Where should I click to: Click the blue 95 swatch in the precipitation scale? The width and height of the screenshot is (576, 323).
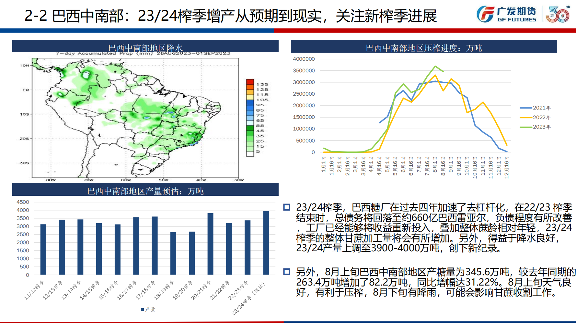coord(250,102)
